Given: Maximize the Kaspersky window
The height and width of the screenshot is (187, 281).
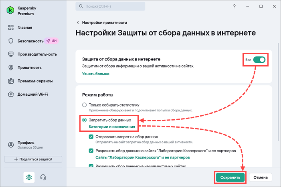Looking at the screenshot, I should [x=261, y=6].
